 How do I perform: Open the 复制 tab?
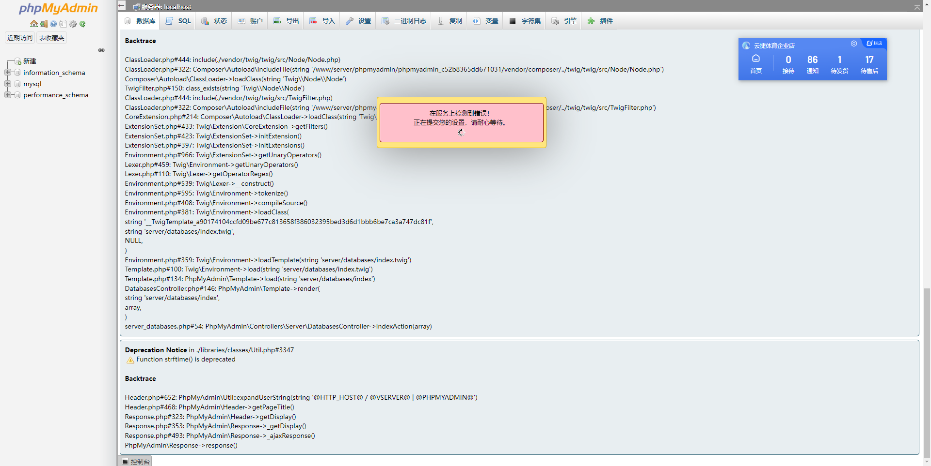pos(449,21)
